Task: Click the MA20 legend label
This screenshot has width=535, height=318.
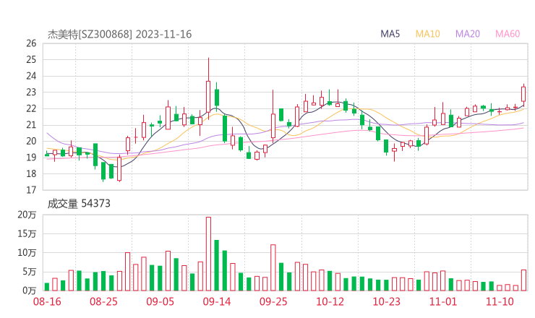Action: 468,34
